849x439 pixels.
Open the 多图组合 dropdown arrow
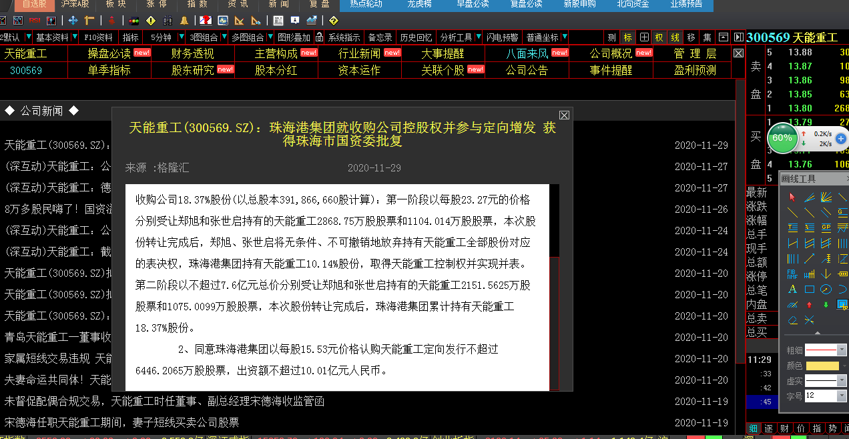point(269,37)
